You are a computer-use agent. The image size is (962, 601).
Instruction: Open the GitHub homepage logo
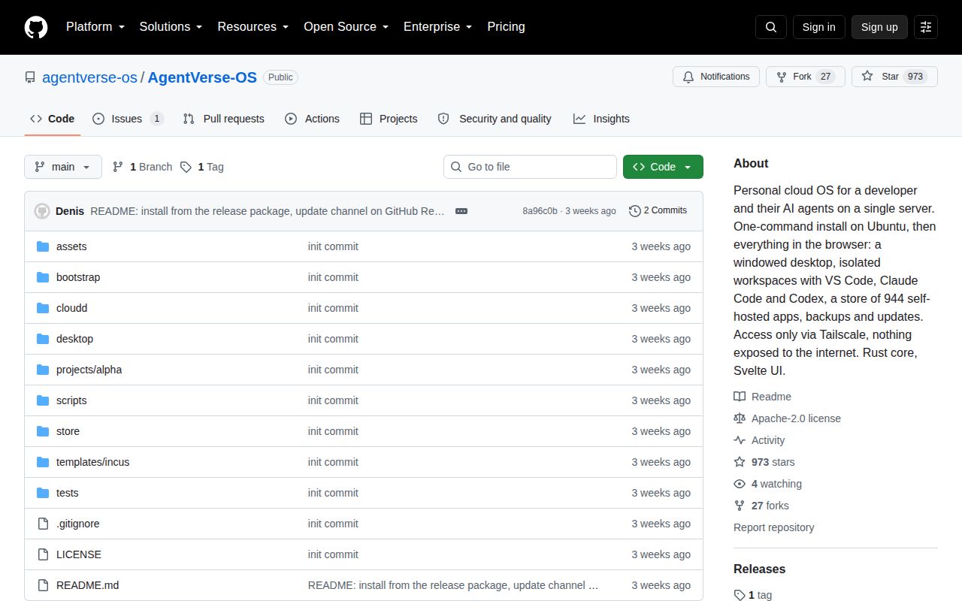point(36,27)
